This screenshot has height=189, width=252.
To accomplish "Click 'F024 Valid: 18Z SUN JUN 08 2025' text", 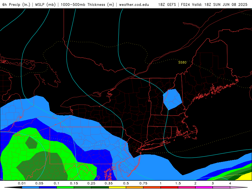I will tap(214, 4).
